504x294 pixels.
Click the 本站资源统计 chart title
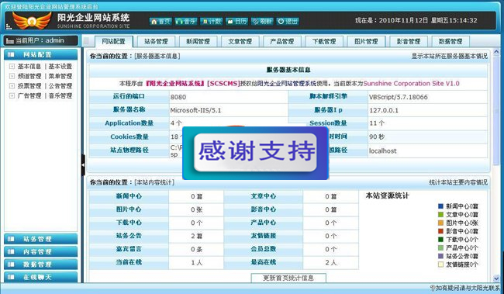387,195
